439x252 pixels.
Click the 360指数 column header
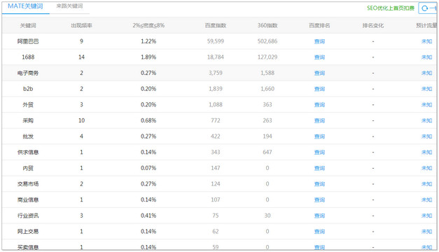click(x=267, y=25)
